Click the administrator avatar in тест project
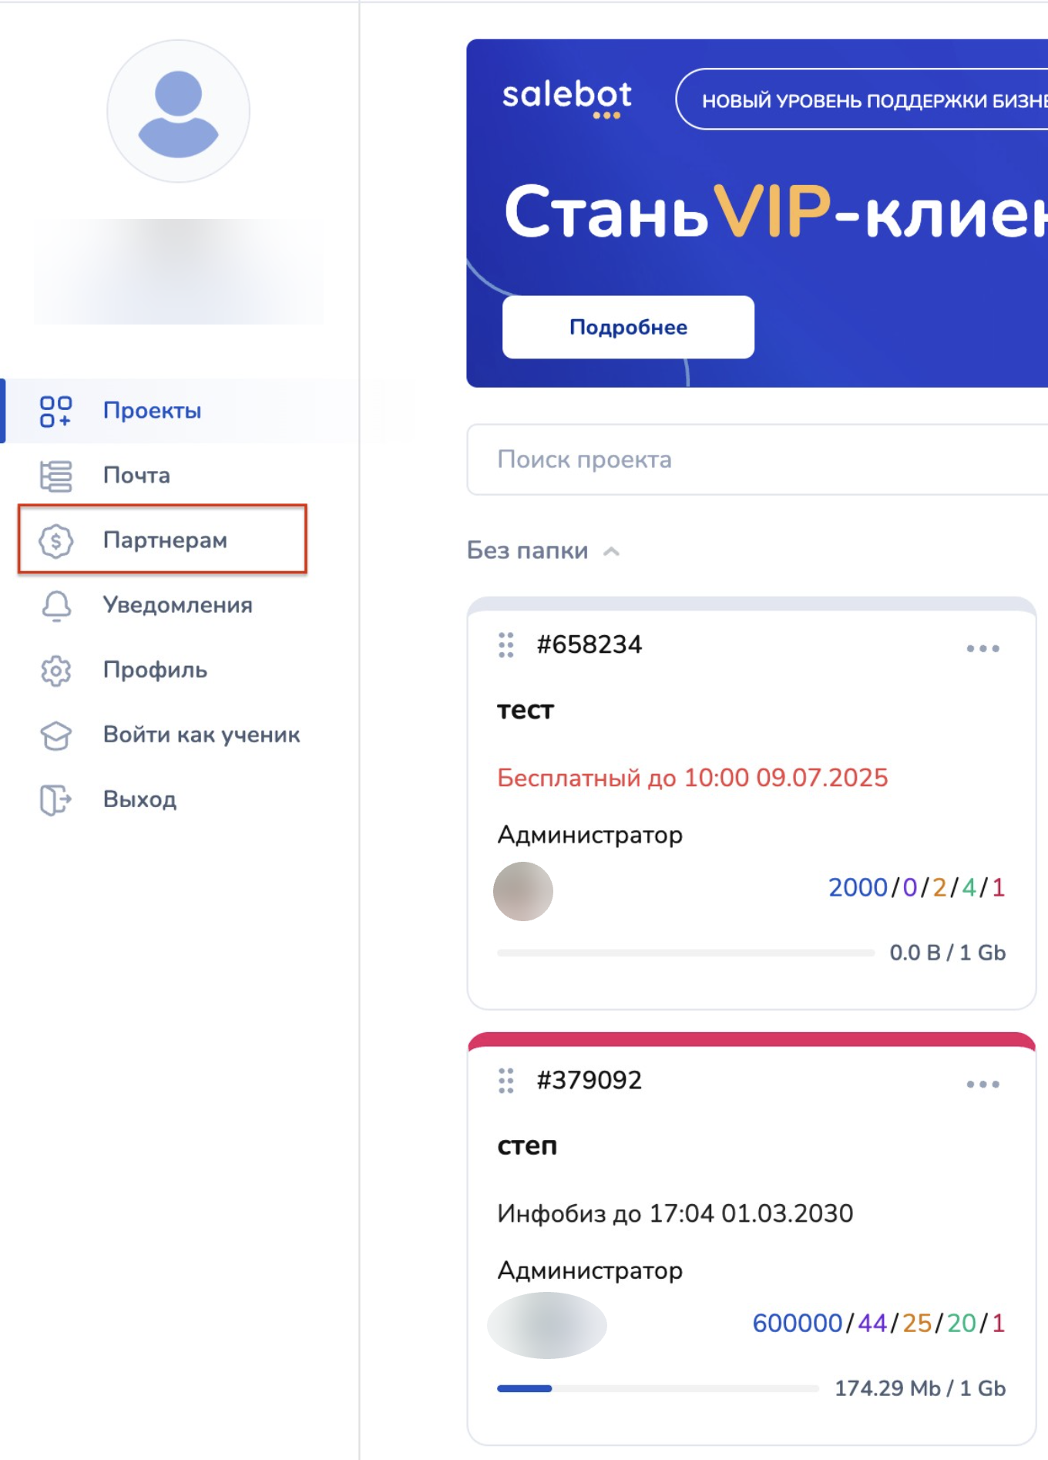 [x=523, y=891]
